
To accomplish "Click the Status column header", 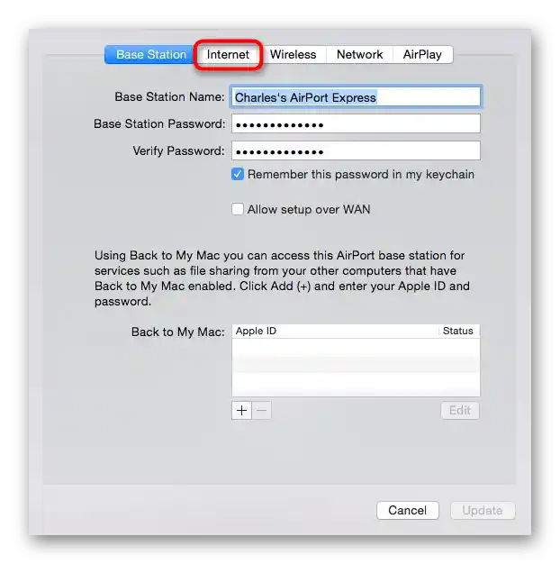I will [x=459, y=331].
